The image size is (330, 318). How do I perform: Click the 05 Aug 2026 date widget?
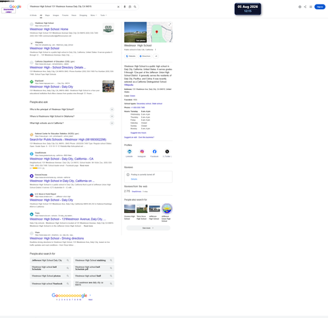point(247,9)
